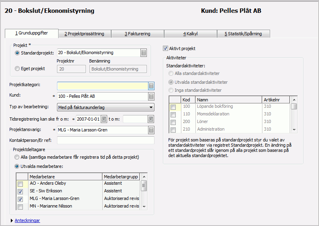Select Alla medarbetare radio option

click(x=17, y=158)
